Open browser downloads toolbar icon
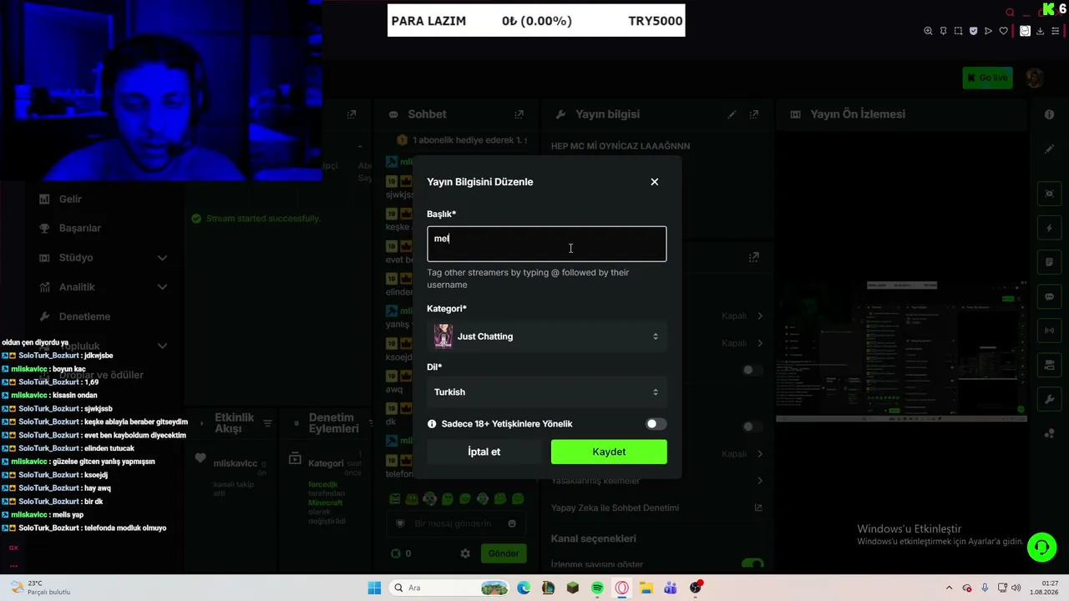 coord(1040,32)
